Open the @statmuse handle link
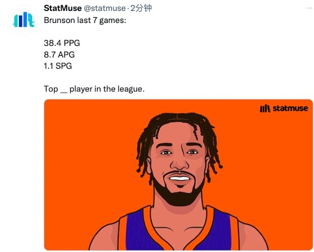The image size is (314, 252). click(105, 8)
